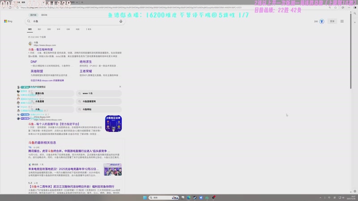
Task: Click the page vertical scrollbar thumb
Action: pyautogui.click(x=351, y=52)
